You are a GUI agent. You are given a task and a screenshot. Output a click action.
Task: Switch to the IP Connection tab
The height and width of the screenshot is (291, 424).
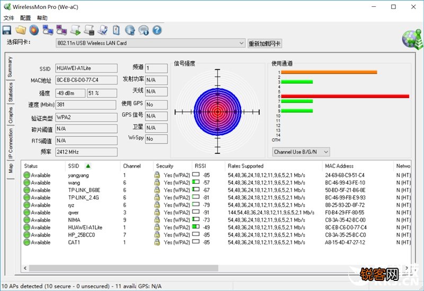click(x=10, y=143)
